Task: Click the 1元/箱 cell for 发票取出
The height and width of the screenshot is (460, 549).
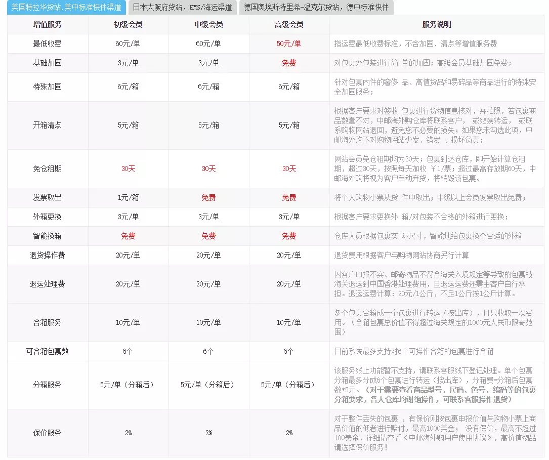Action: [128, 198]
